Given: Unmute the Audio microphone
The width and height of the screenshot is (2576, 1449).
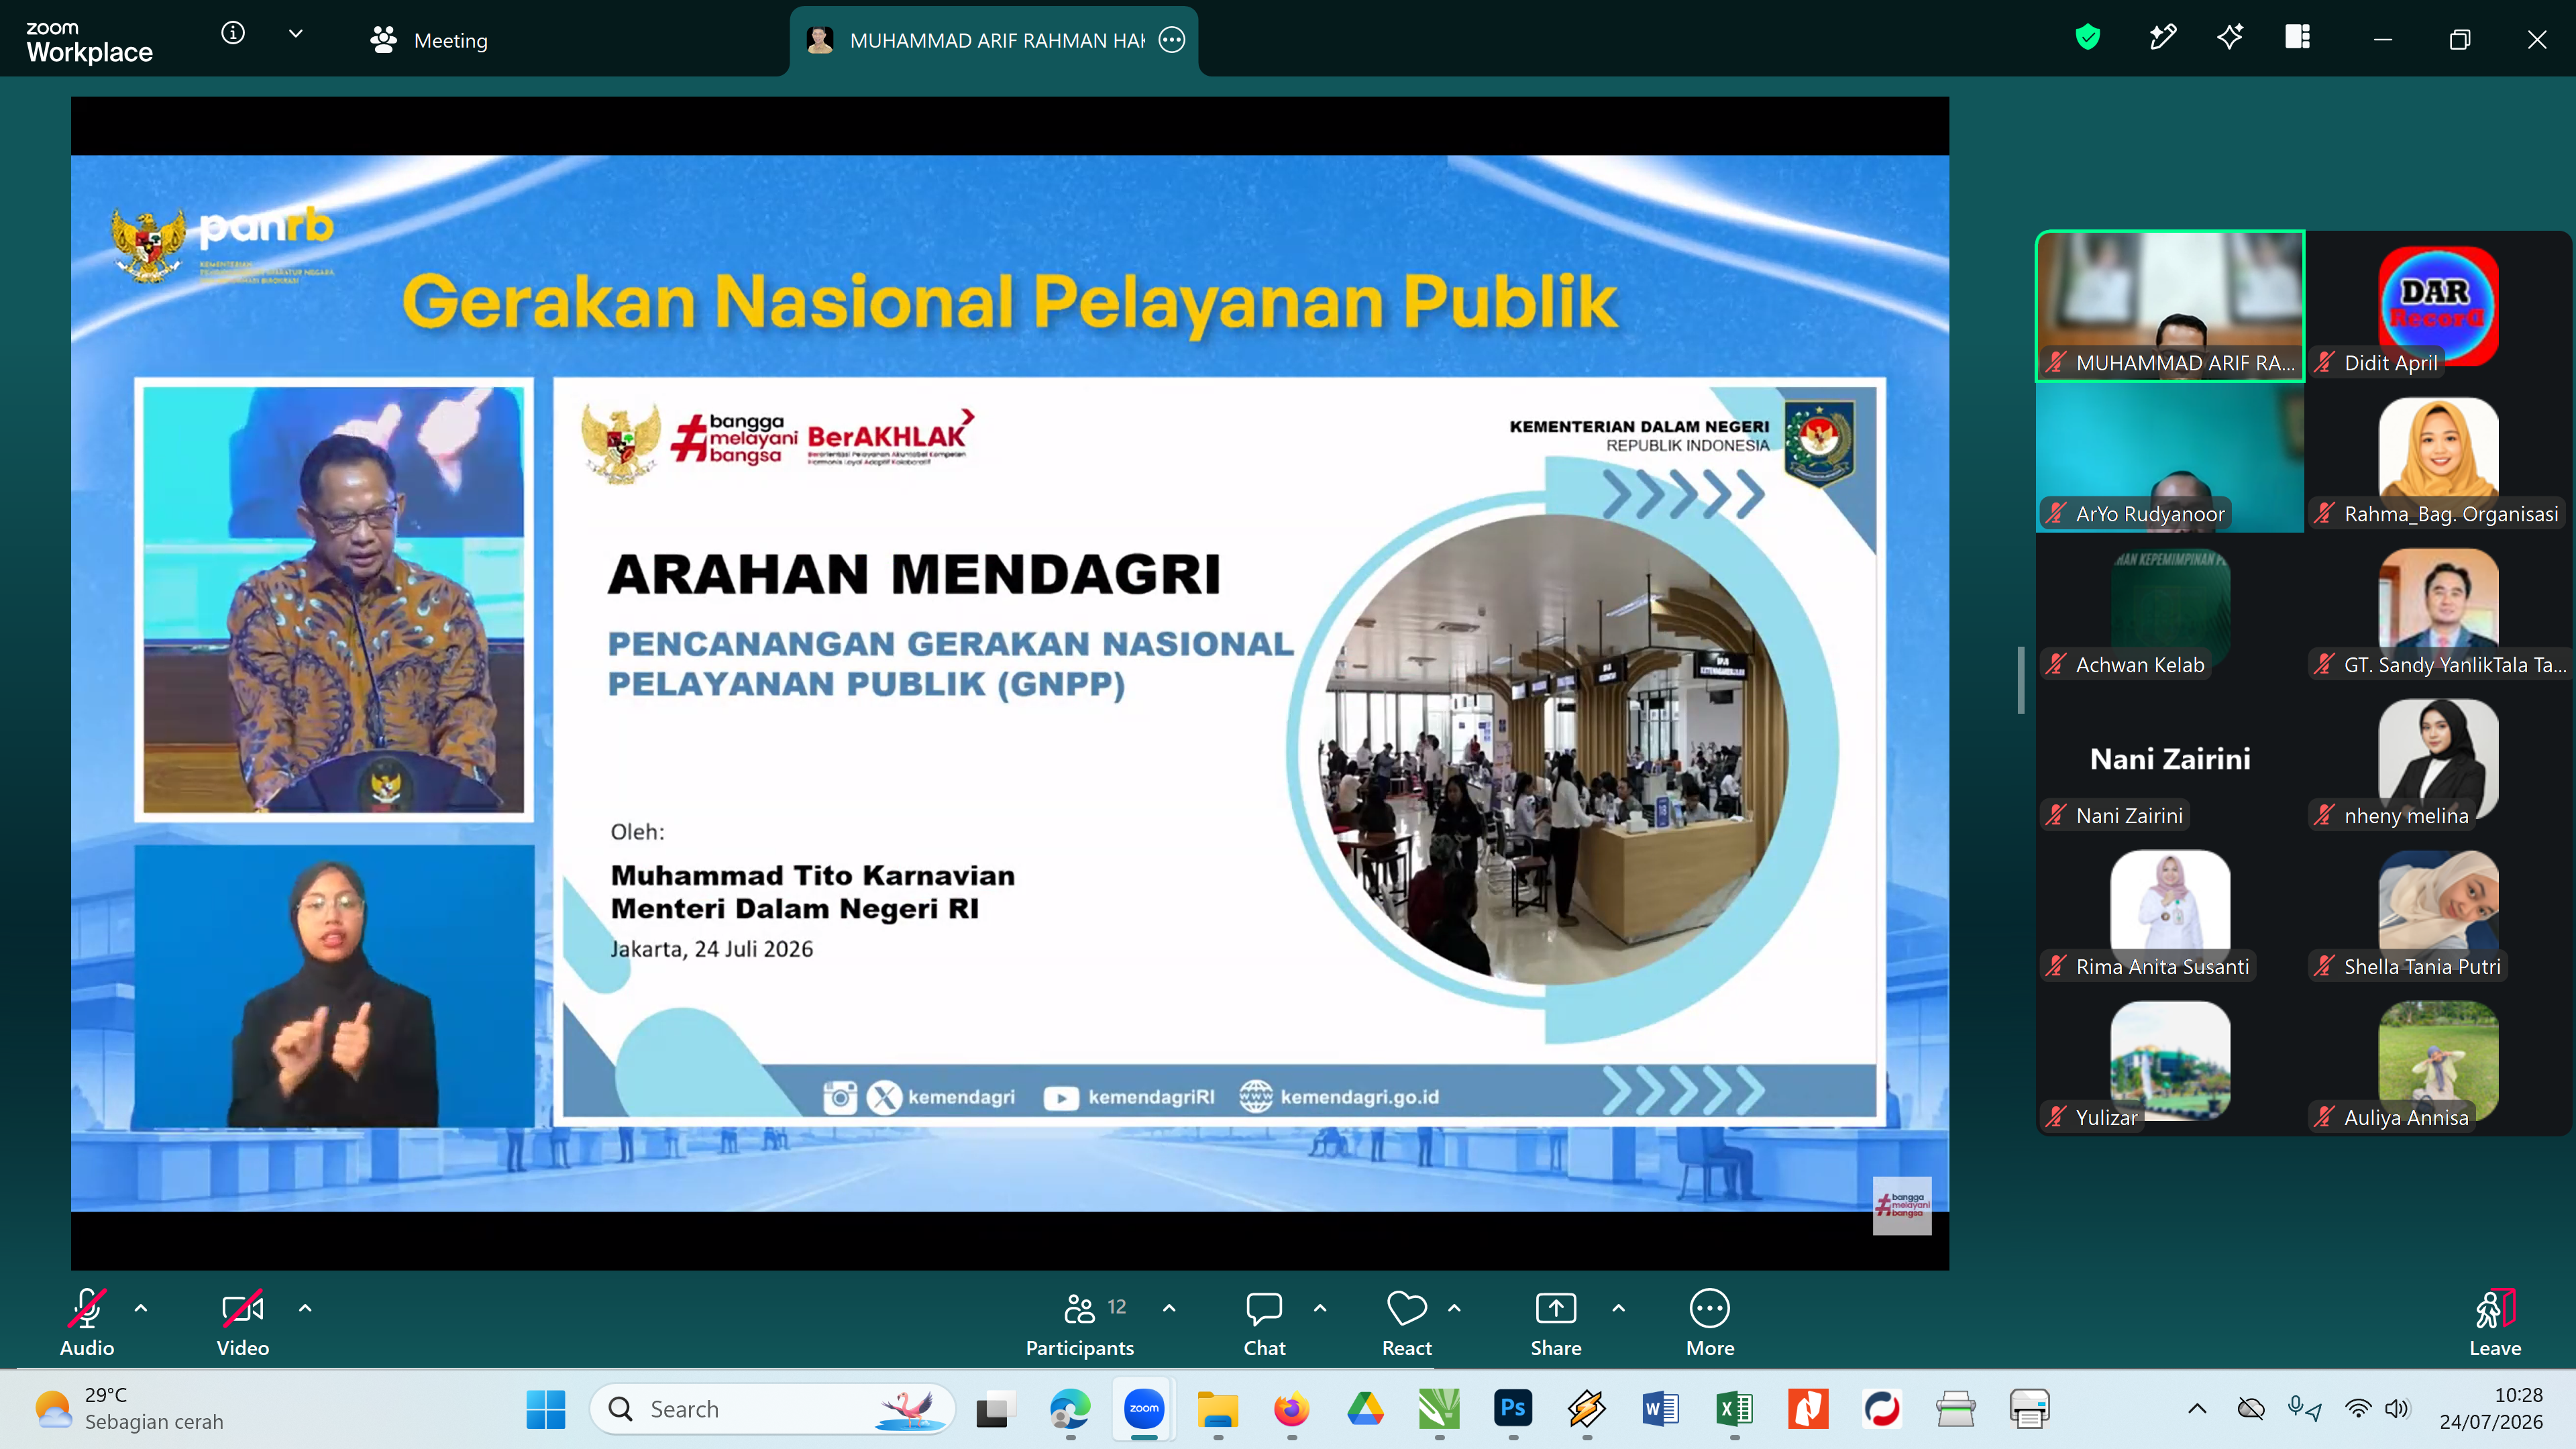Looking at the screenshot, I should [87, 1322].
